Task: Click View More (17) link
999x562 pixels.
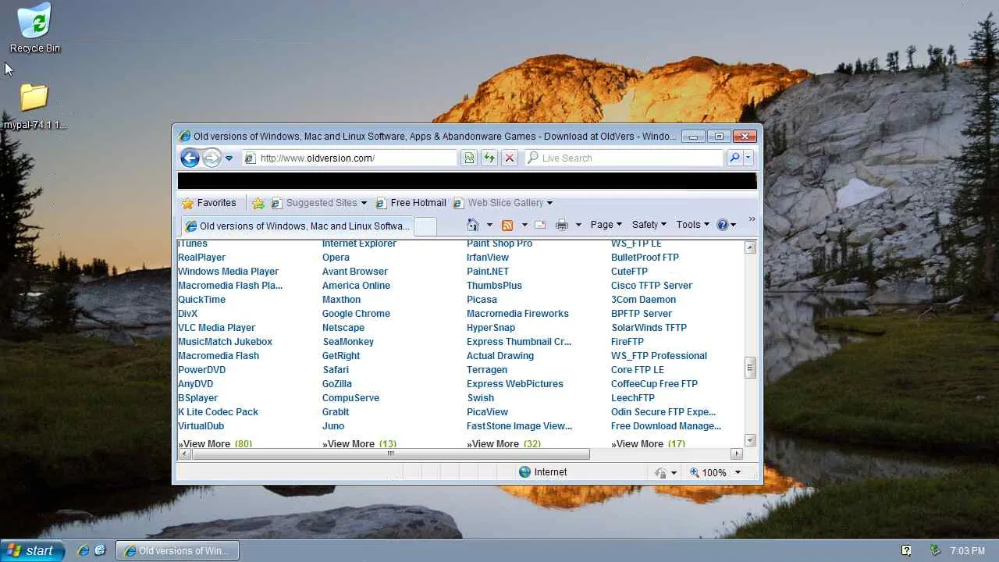Action: [648, 443]
